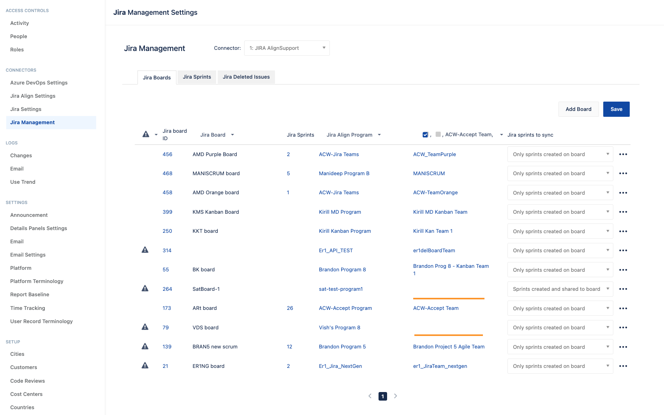Open the ACW_TeamPurple team link
This screenshot has height=415, width=664.
[x=435, y=155]
